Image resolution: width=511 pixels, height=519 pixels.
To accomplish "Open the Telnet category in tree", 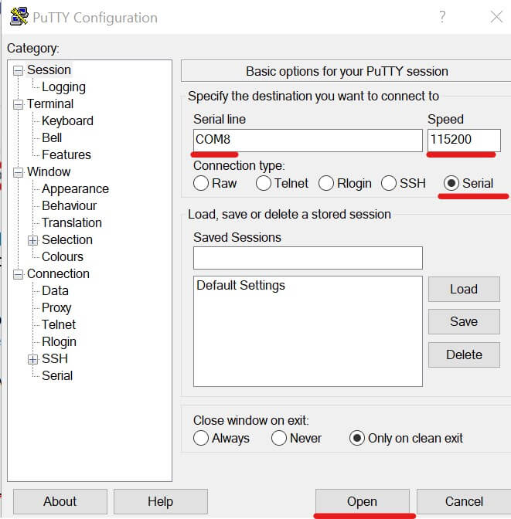I will coord(59,324).
